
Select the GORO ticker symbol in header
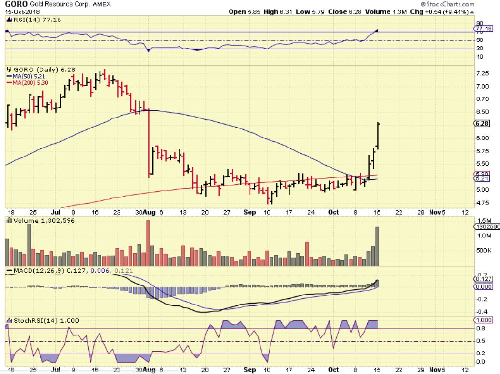click(x=16, y=4)
